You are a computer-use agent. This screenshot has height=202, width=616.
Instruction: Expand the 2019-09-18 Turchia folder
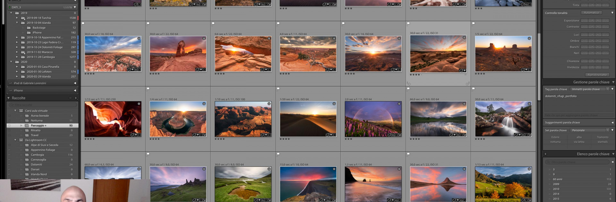(x=17, y=18)
